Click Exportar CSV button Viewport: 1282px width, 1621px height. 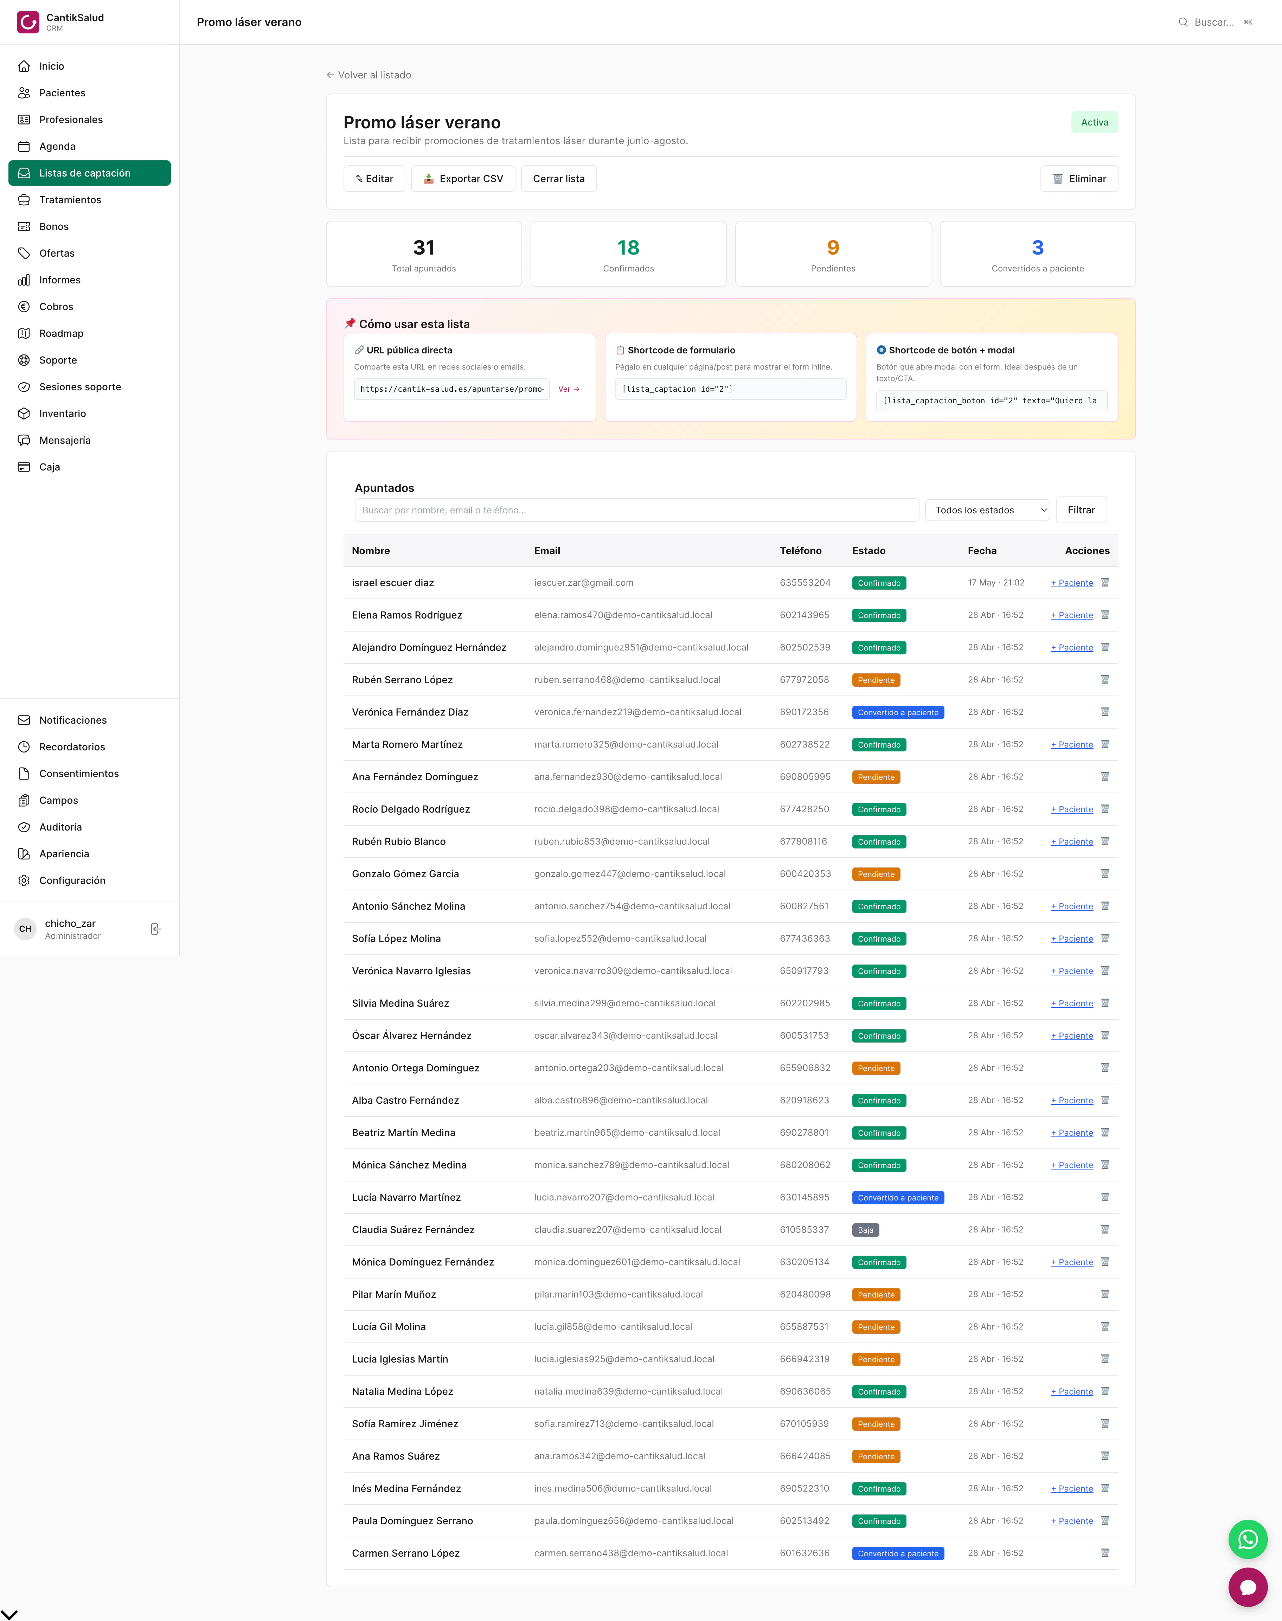coord(463,179)
